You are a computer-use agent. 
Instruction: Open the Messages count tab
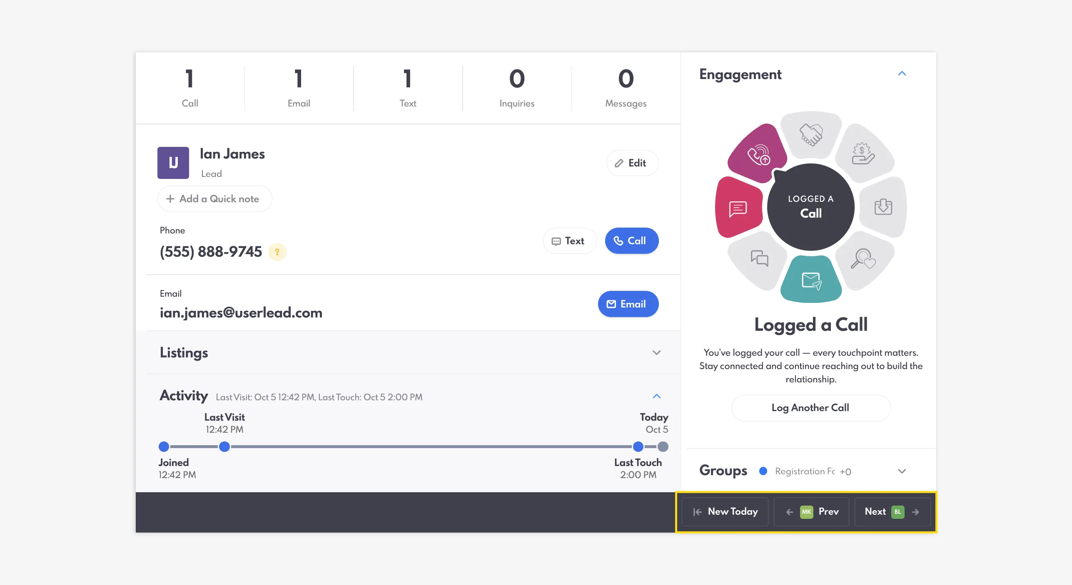(626, 88)
